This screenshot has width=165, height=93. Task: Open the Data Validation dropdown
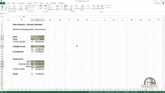coord(71,8)
